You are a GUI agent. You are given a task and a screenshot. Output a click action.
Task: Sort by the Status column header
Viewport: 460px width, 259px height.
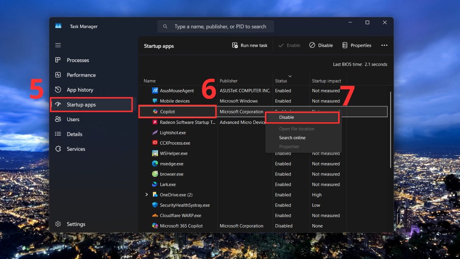point(281,81)
